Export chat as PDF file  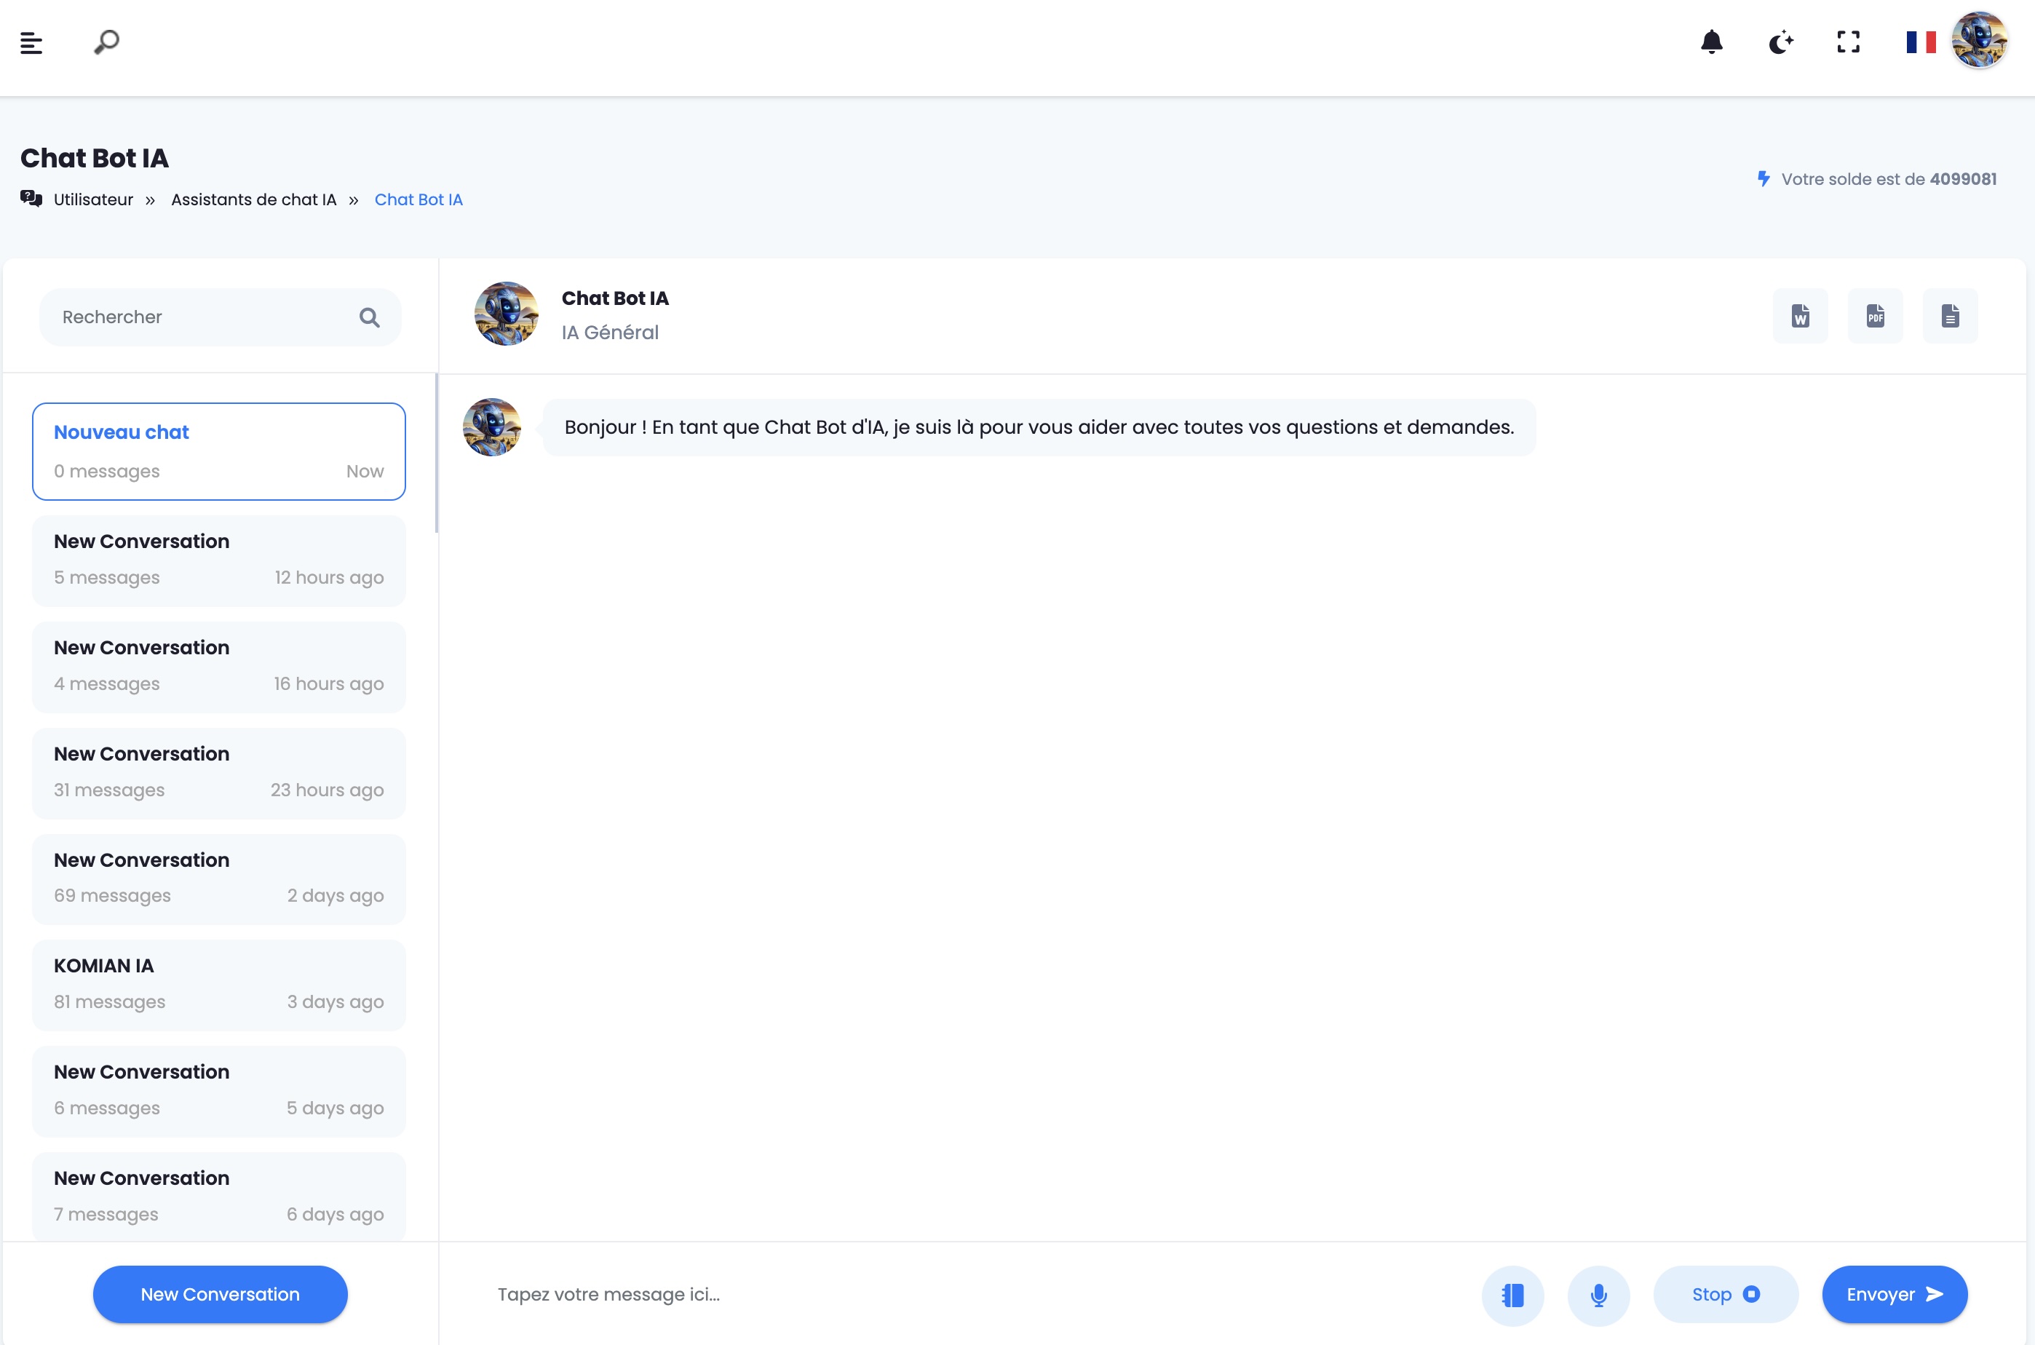1876,316
